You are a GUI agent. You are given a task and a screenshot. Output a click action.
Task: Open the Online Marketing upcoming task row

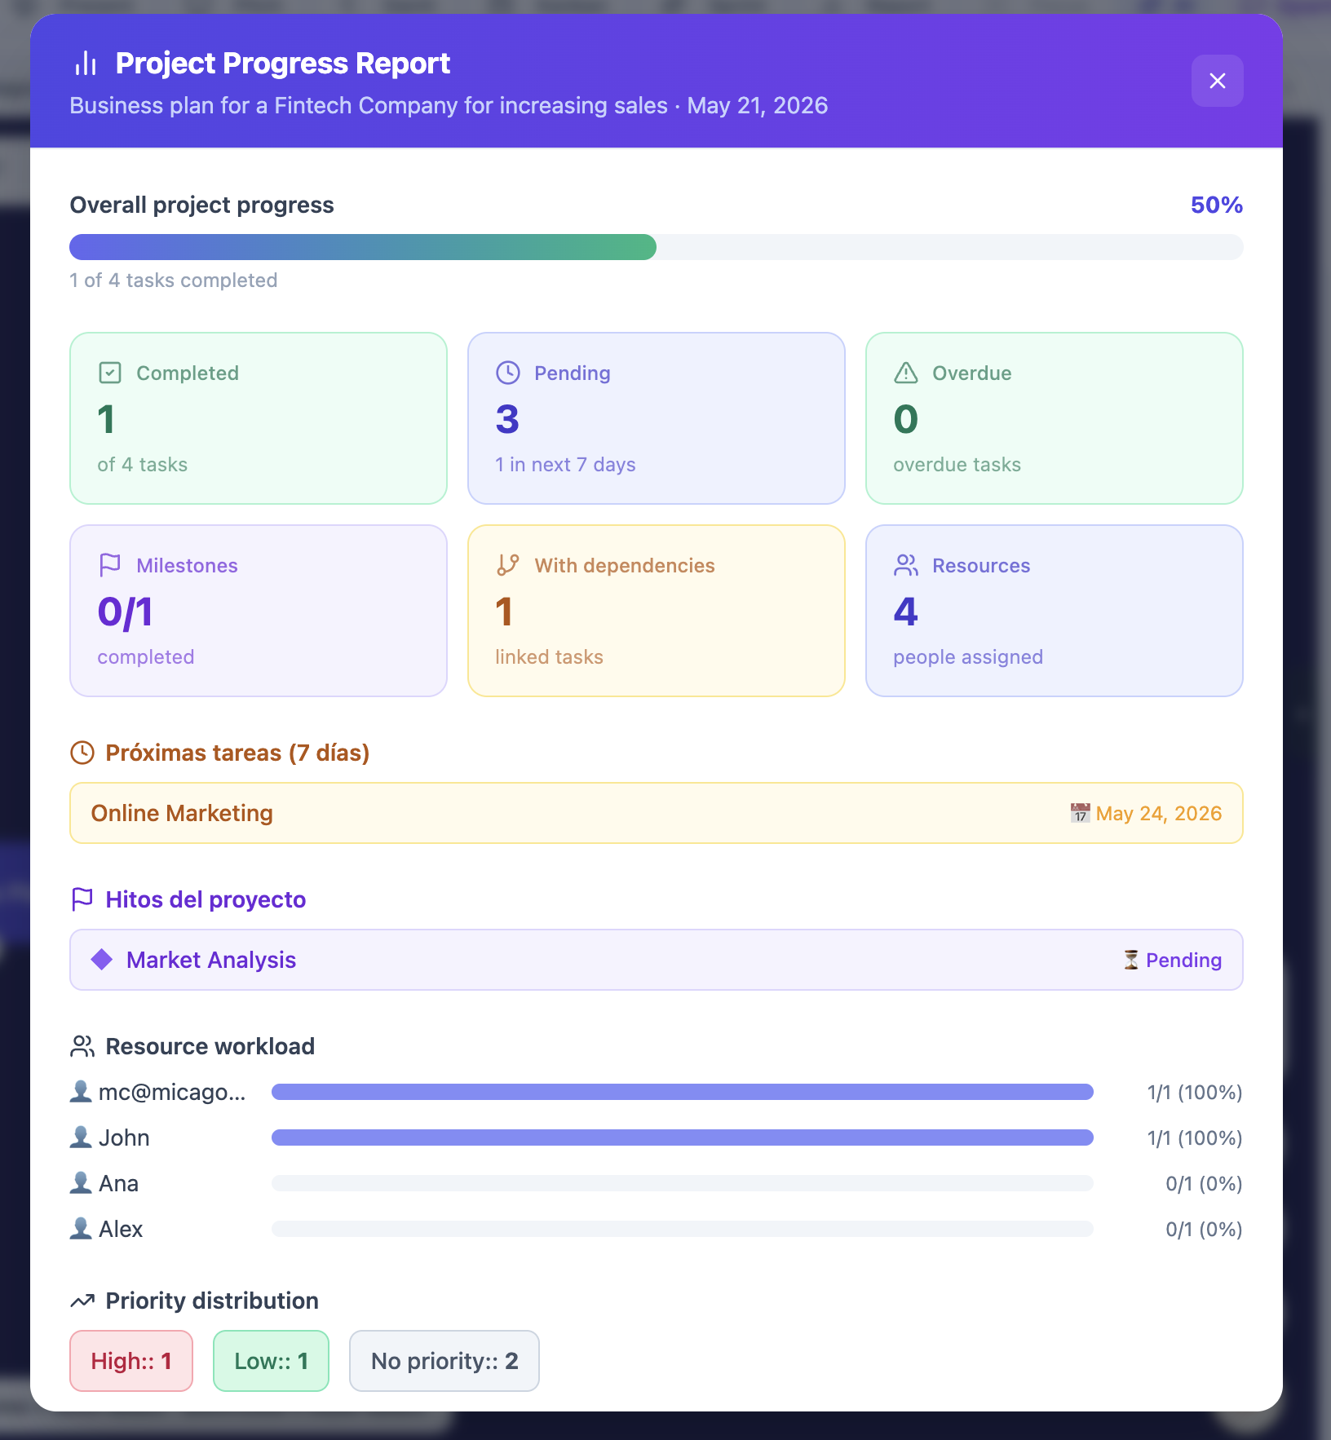pyautogui.click(x=657, y=813)
